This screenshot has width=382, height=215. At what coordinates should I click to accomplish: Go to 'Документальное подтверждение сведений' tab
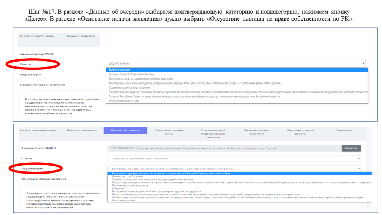[213, 133]
